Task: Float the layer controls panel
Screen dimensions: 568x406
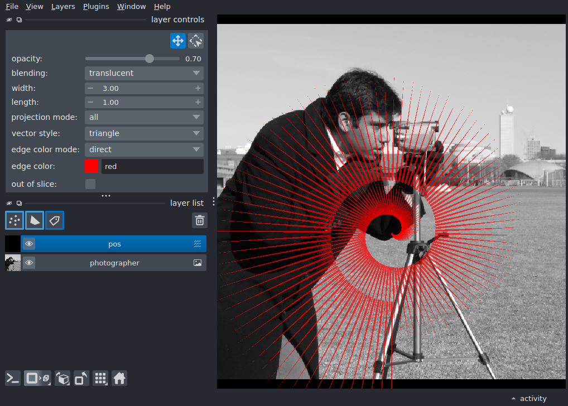Action: 19,20
